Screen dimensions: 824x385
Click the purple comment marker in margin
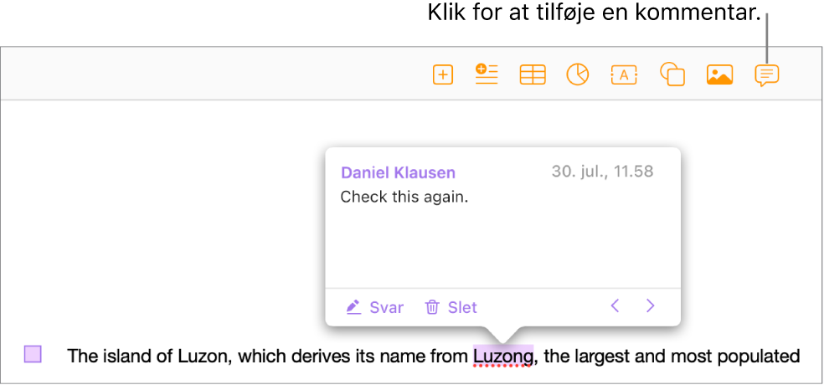click(x=33, y=354)
